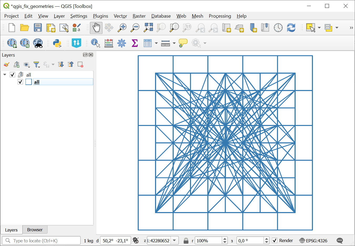Open the measure tool dropdown arrow
Screen dimensions: 355x246
tap(174, 43)
